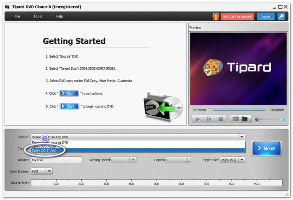Minimize the Tipard DVD Cloner window
Viewport: 293px width, 200px height.
274,8
